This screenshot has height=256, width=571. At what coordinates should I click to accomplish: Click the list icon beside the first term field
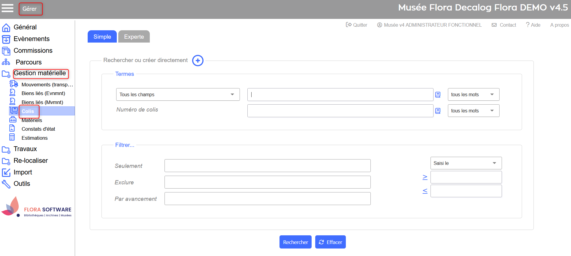438,95
